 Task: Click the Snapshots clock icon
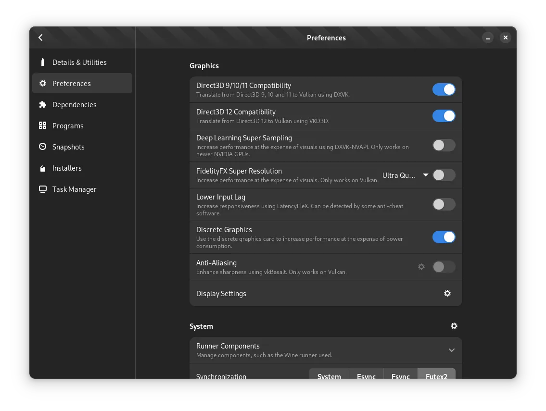43,147
